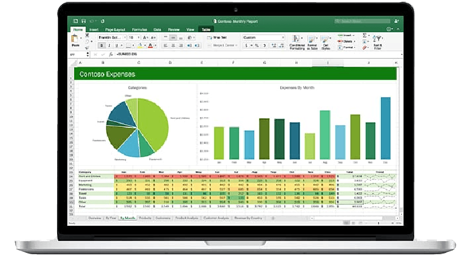This screenshot has height=258, width=472.
Task: Open Cell Styles gallery
Action: click(x=326, y=42)
